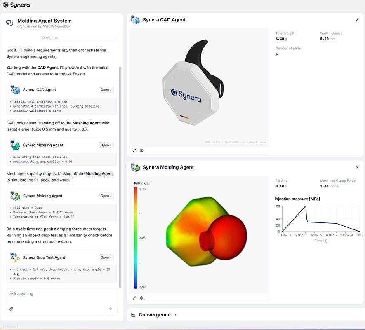Close the Synera CAD Agent panel

click(x=357, y=20)
